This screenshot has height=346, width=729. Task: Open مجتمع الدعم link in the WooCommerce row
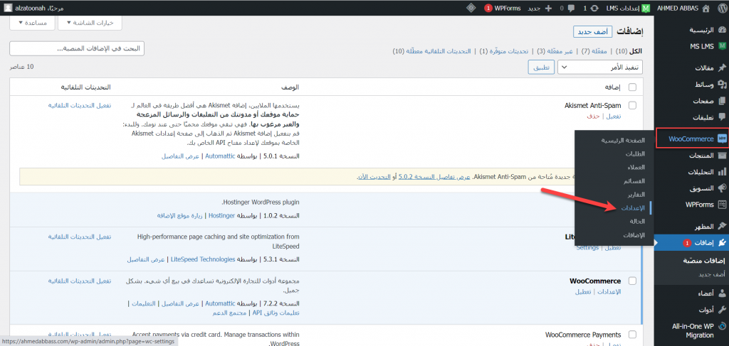(x=231, y=313)
